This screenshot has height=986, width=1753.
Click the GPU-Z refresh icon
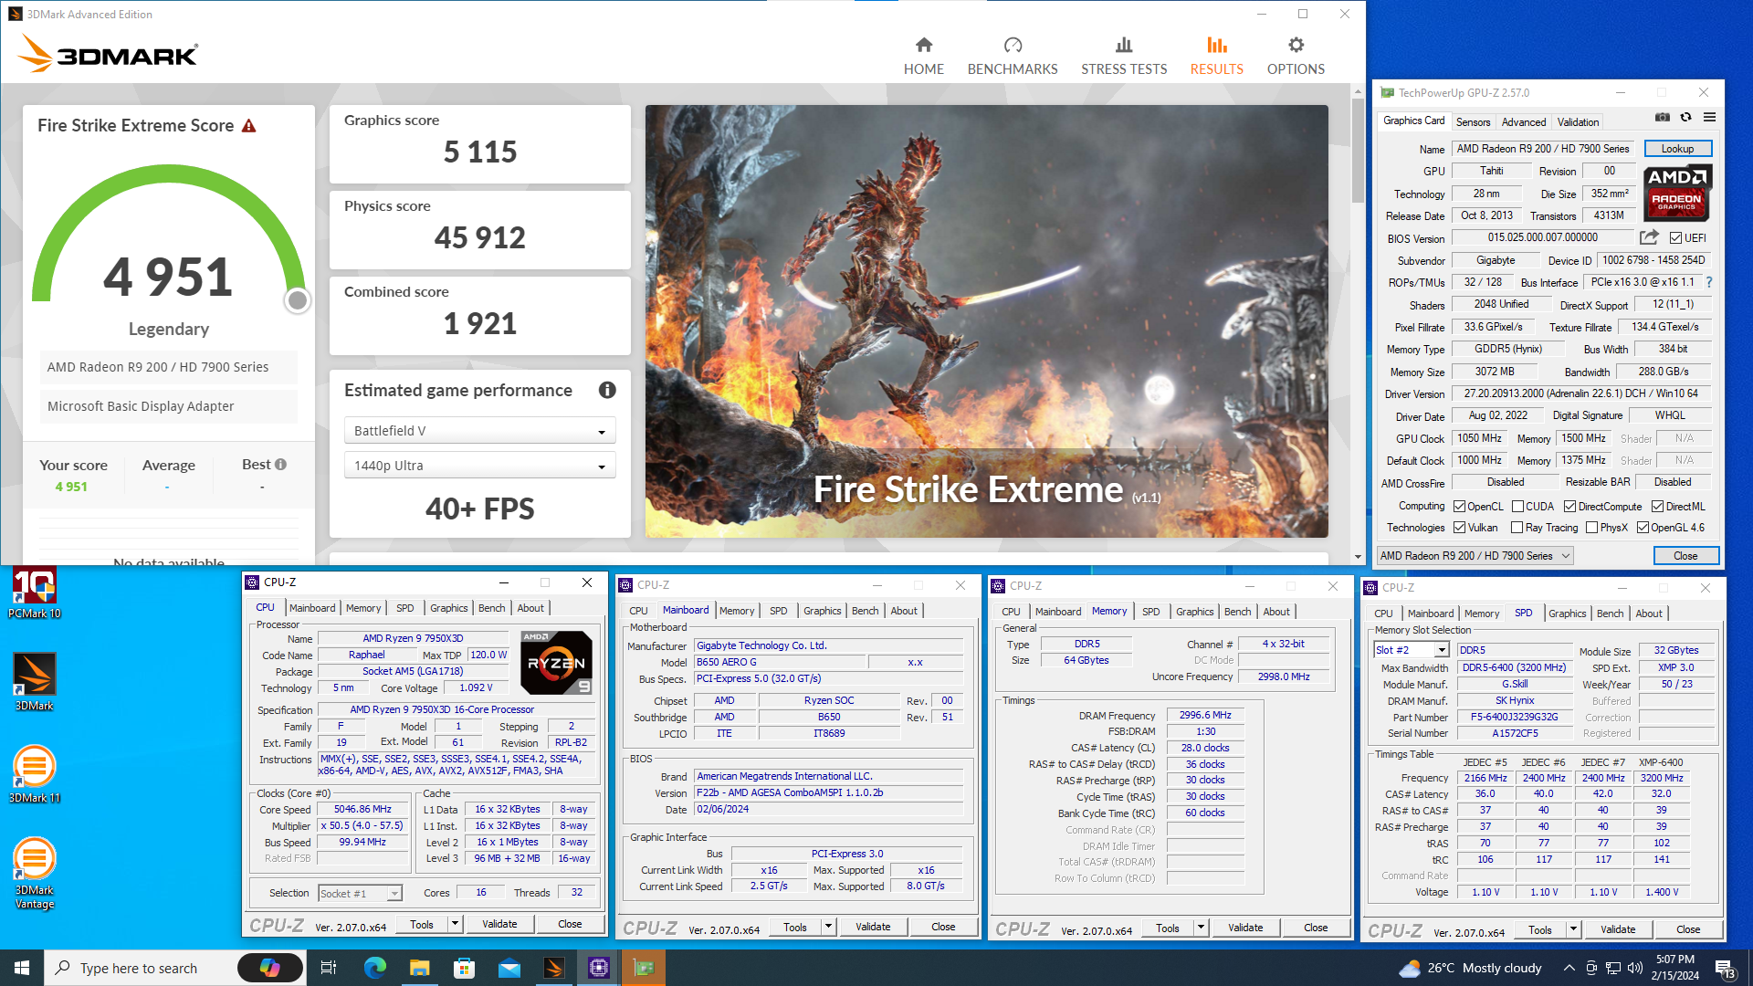click(1685, 117)
